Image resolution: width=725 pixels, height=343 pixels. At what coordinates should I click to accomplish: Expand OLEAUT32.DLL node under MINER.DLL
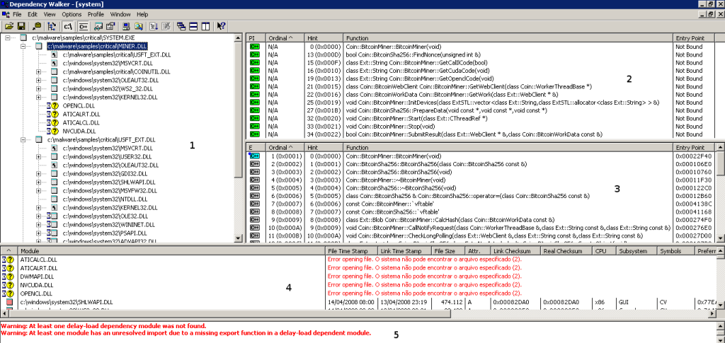click(38, 80)
